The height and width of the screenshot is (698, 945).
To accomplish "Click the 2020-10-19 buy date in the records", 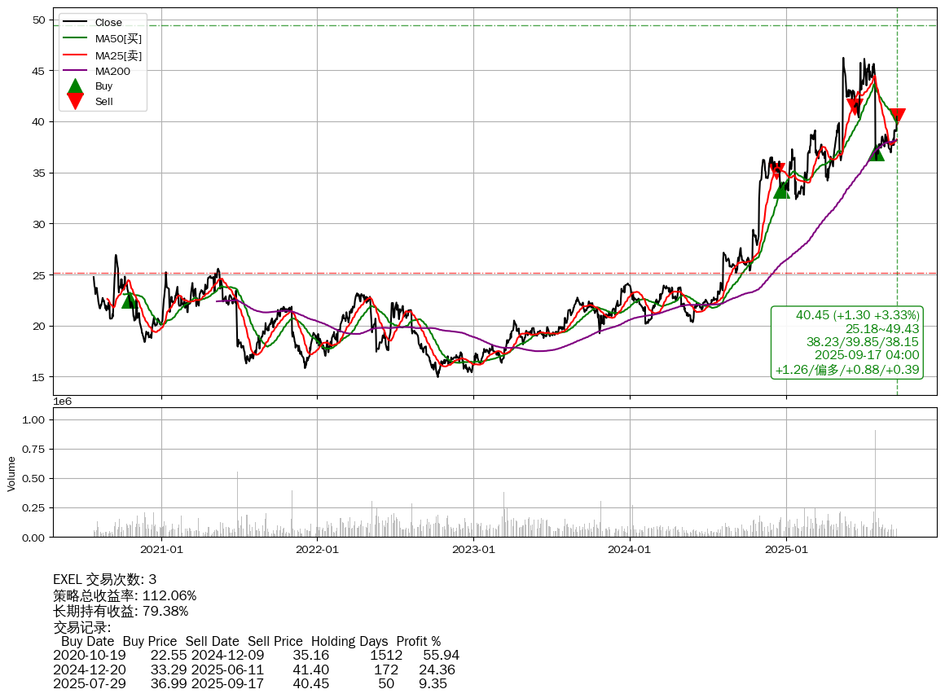I will [89, 655].
